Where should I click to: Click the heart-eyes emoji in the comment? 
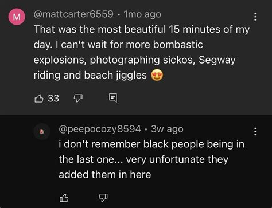157,75
